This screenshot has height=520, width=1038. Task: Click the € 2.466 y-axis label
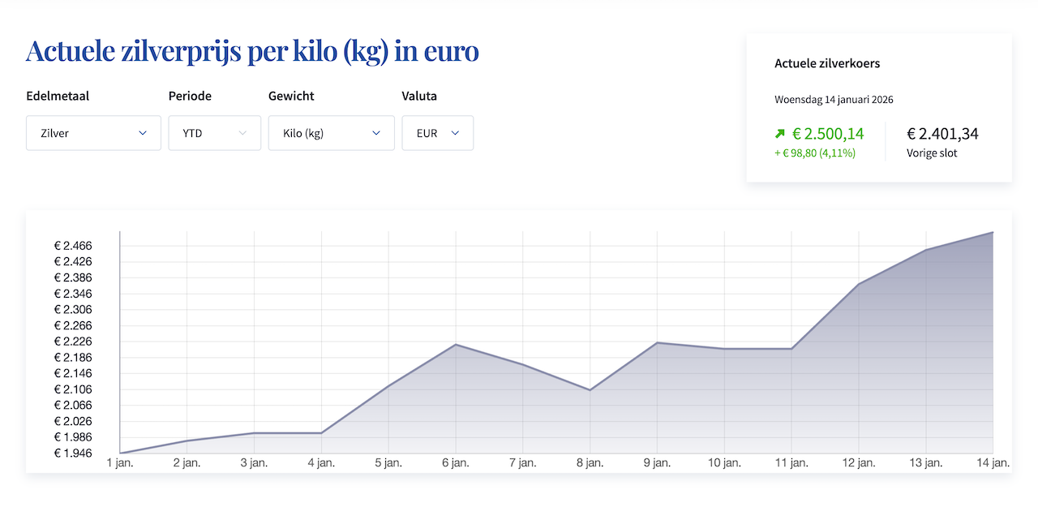(73, 246)
